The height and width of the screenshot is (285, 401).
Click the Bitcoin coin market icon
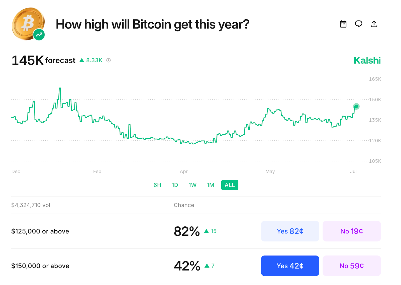(28, 23)
